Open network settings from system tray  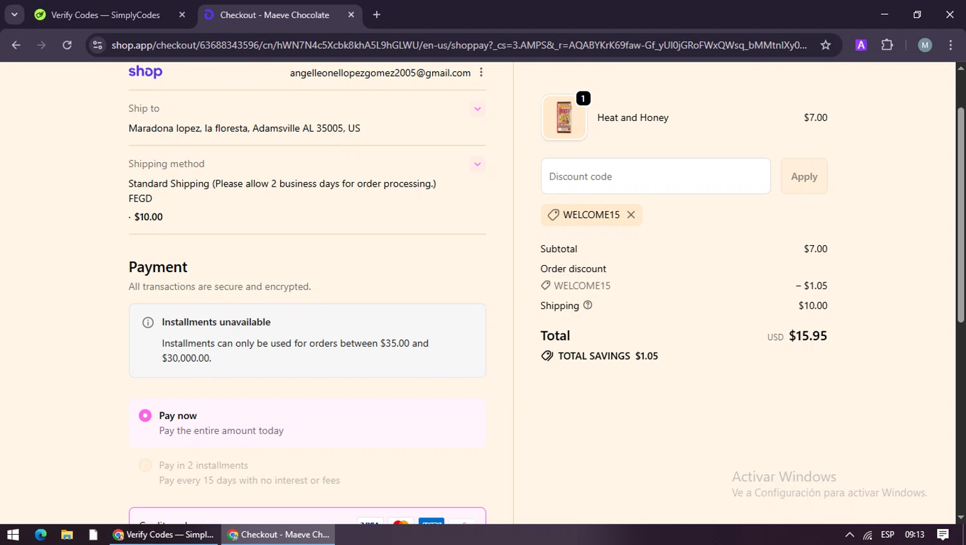[868, 535]
